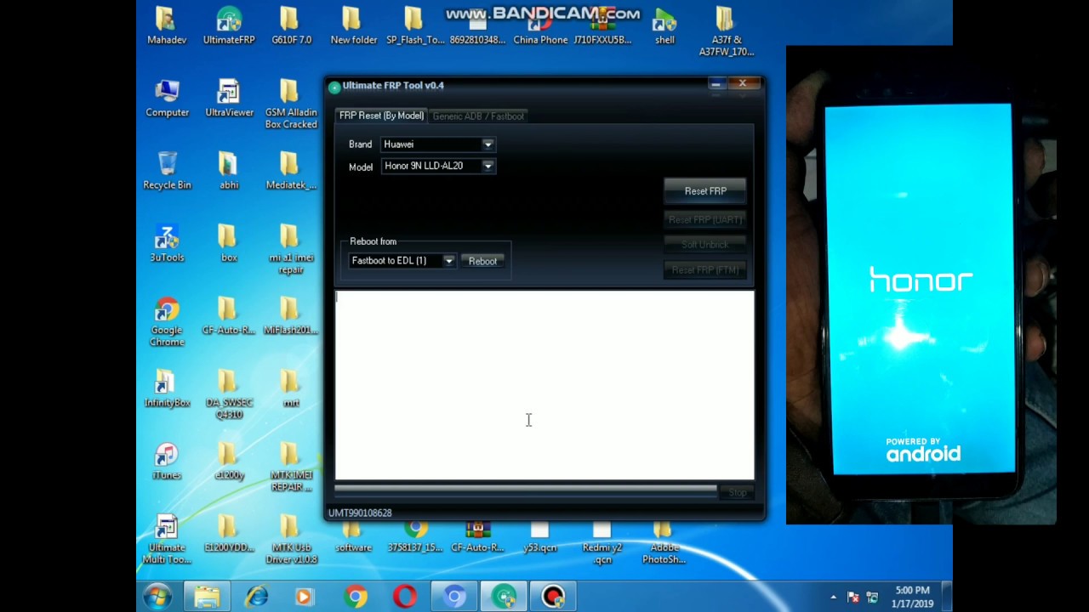
Task: Open the New folder on desktop
Action: click(353, 26)
